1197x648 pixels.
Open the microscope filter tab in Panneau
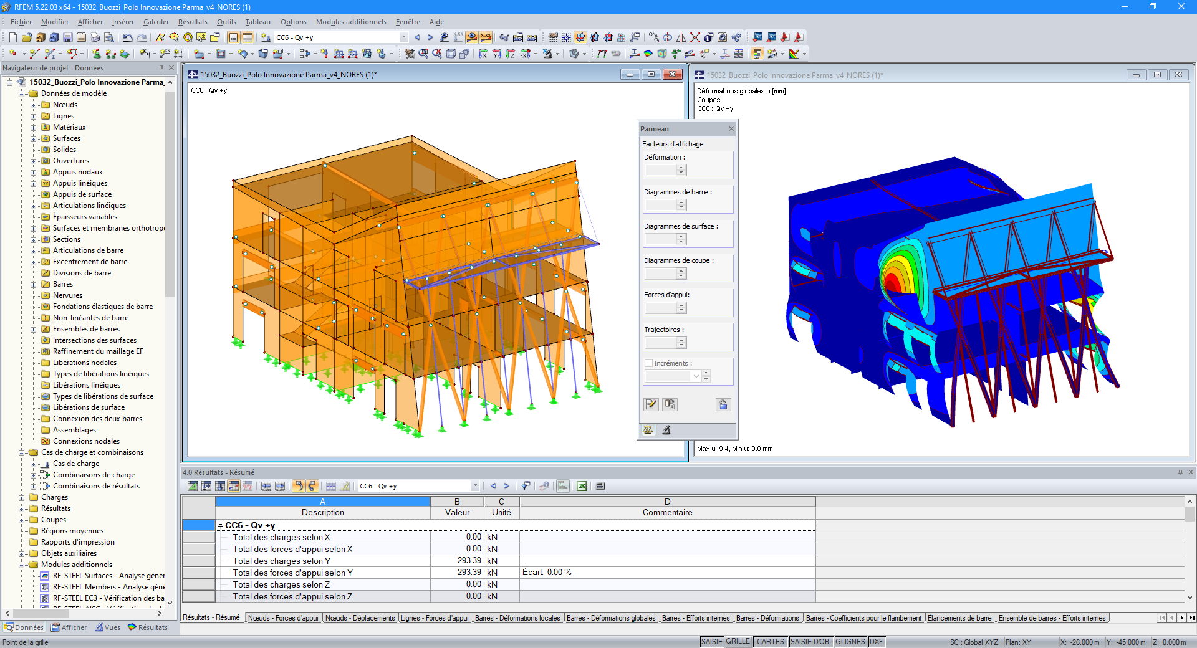pos(666,430)
